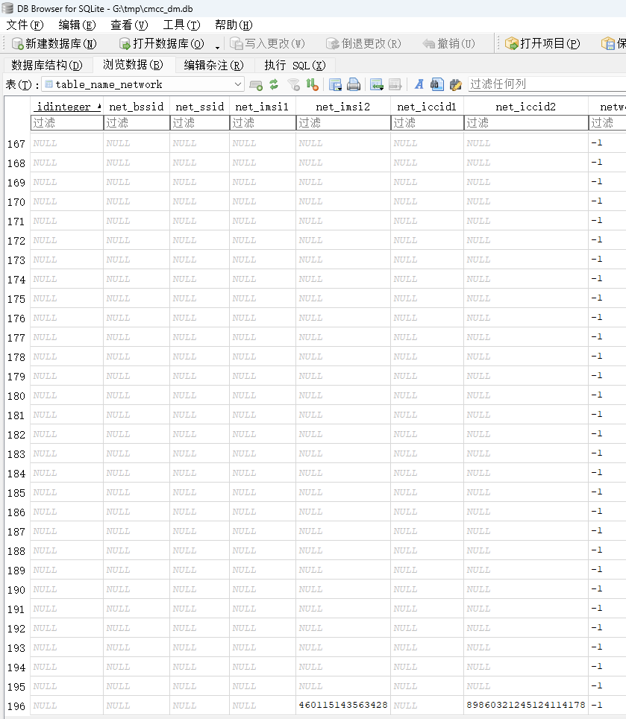Click Revert Changes (倒退更改) button
626x719 pixels.
[363, 43]
